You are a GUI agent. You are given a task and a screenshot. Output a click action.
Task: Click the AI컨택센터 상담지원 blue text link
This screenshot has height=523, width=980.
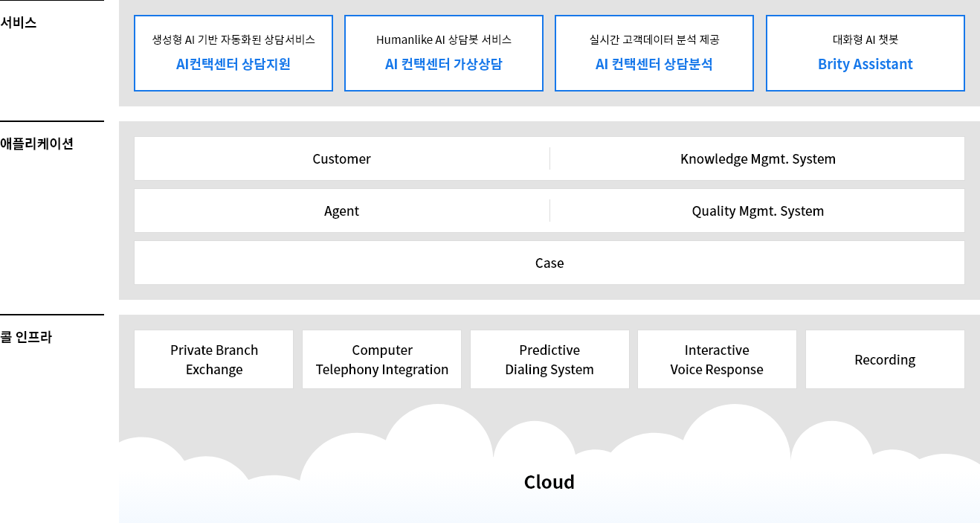pyautogui.click(x=233, y=65)
